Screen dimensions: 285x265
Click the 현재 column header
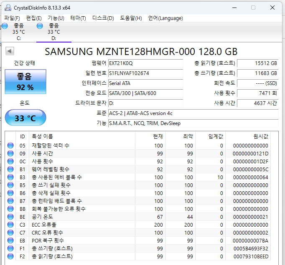[150, 136]
